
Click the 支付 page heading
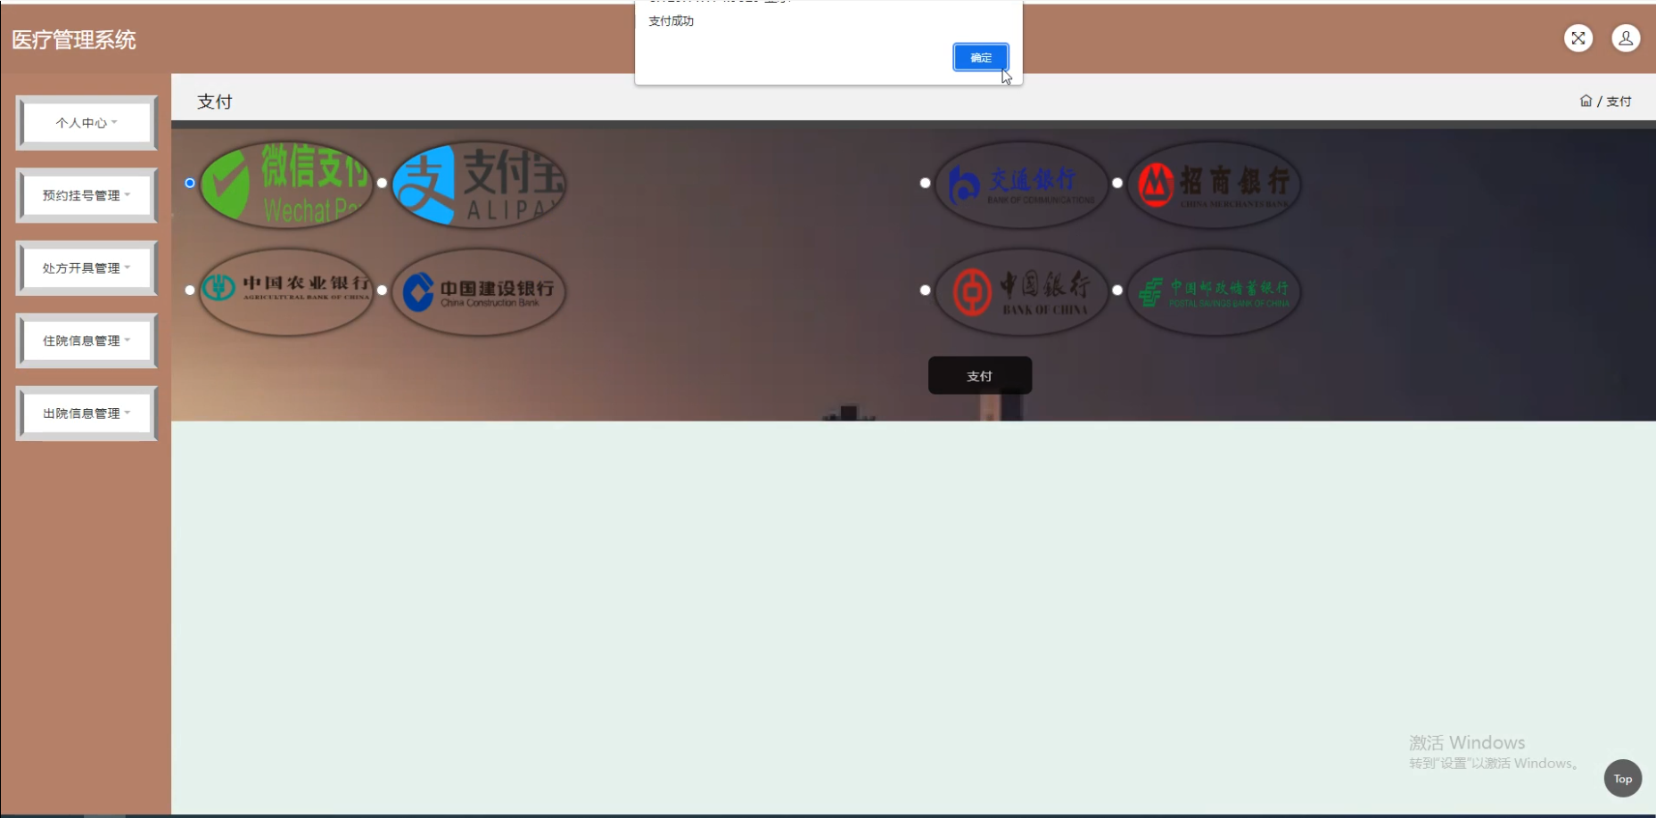[x=215, y=102]
